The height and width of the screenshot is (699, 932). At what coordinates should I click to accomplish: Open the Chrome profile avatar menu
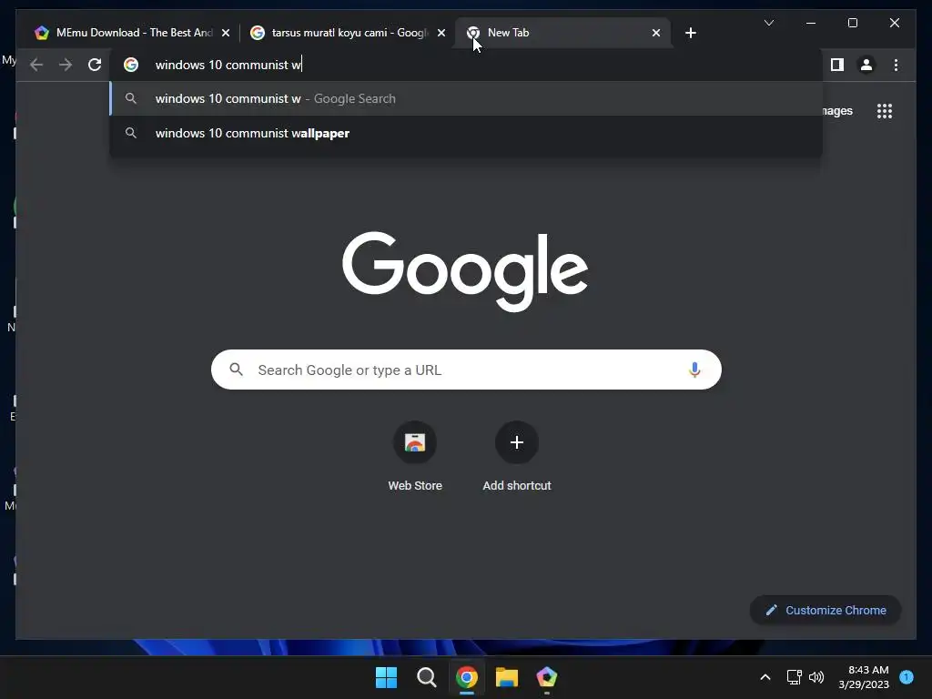(866, 65)
